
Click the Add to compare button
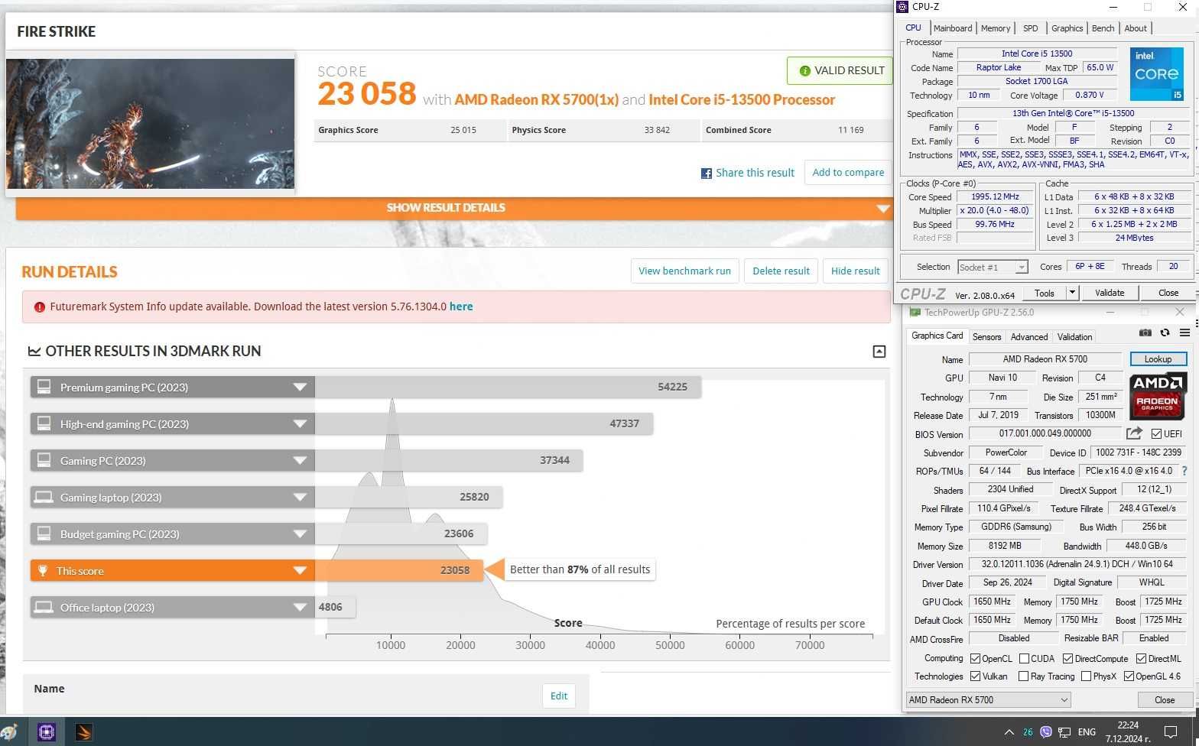[848, 173]
